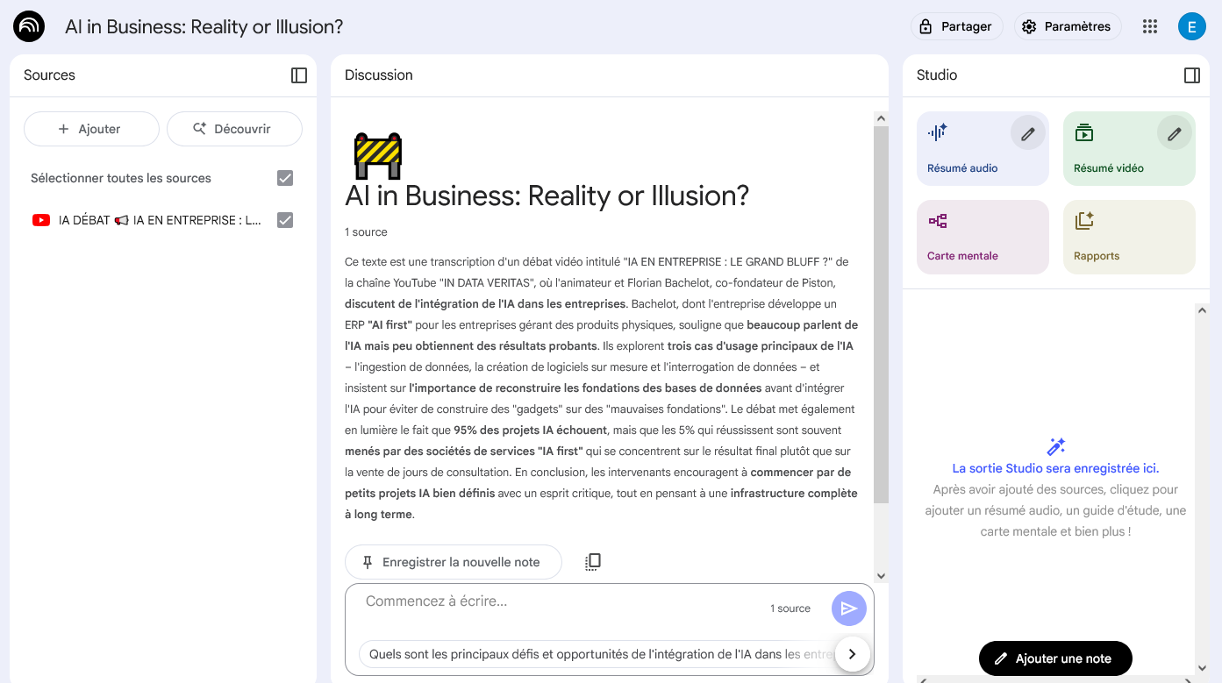Toggle Sélectionner toutes les sources checkbox
This screenshot has height=683, width=1222.
[285, 178]
